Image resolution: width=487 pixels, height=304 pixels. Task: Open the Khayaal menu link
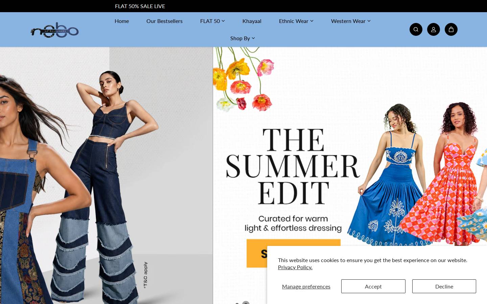click(252, 21)
